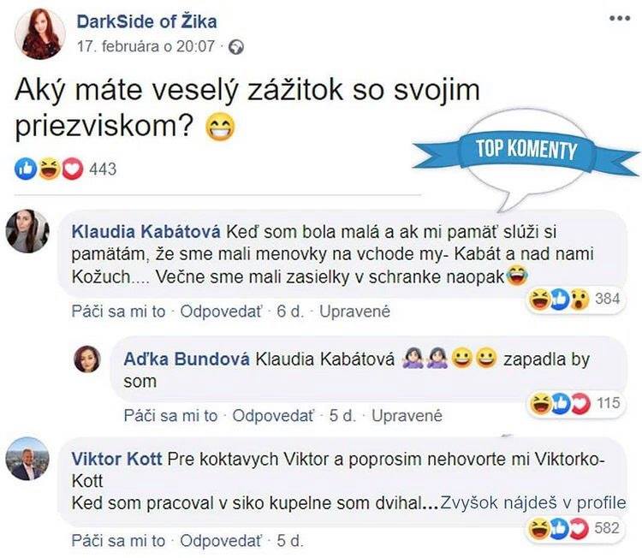
Task: Click the heart reaction icon on the post
Action: 73,169
